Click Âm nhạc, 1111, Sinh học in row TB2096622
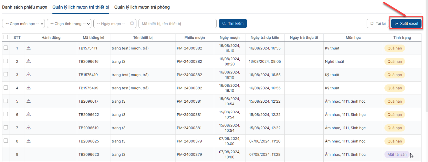The image size is (428, 162). tap(345, 115)
